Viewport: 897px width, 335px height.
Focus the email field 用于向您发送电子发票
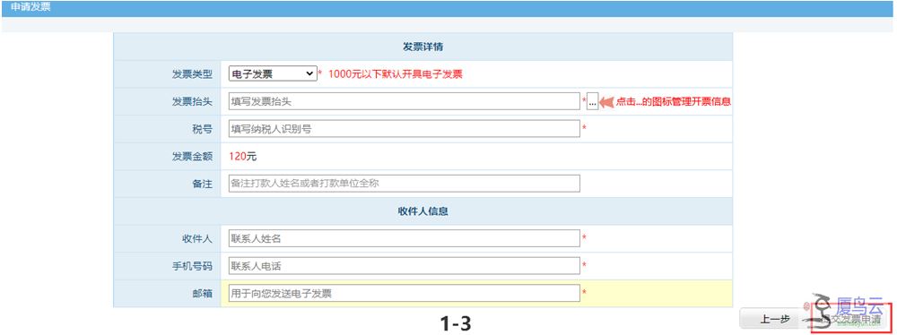click(x=404, y=293)
